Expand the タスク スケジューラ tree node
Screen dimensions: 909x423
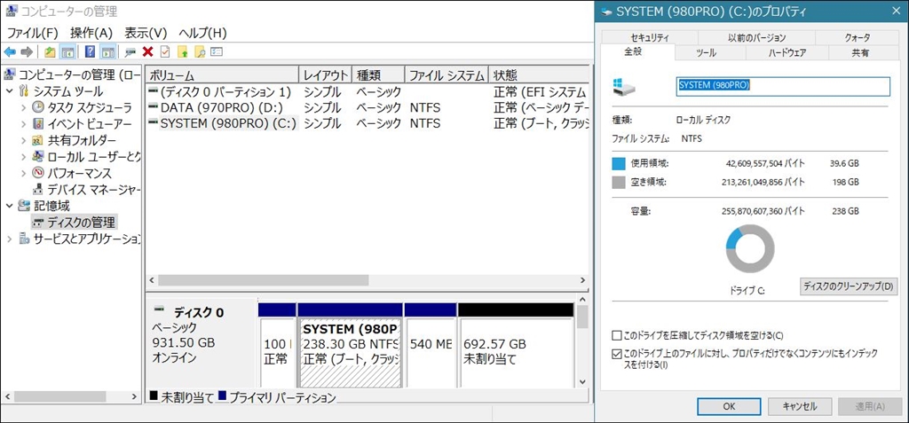click(24, 107)
